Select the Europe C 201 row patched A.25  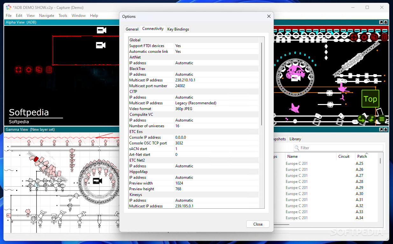[x=326, y=164]
